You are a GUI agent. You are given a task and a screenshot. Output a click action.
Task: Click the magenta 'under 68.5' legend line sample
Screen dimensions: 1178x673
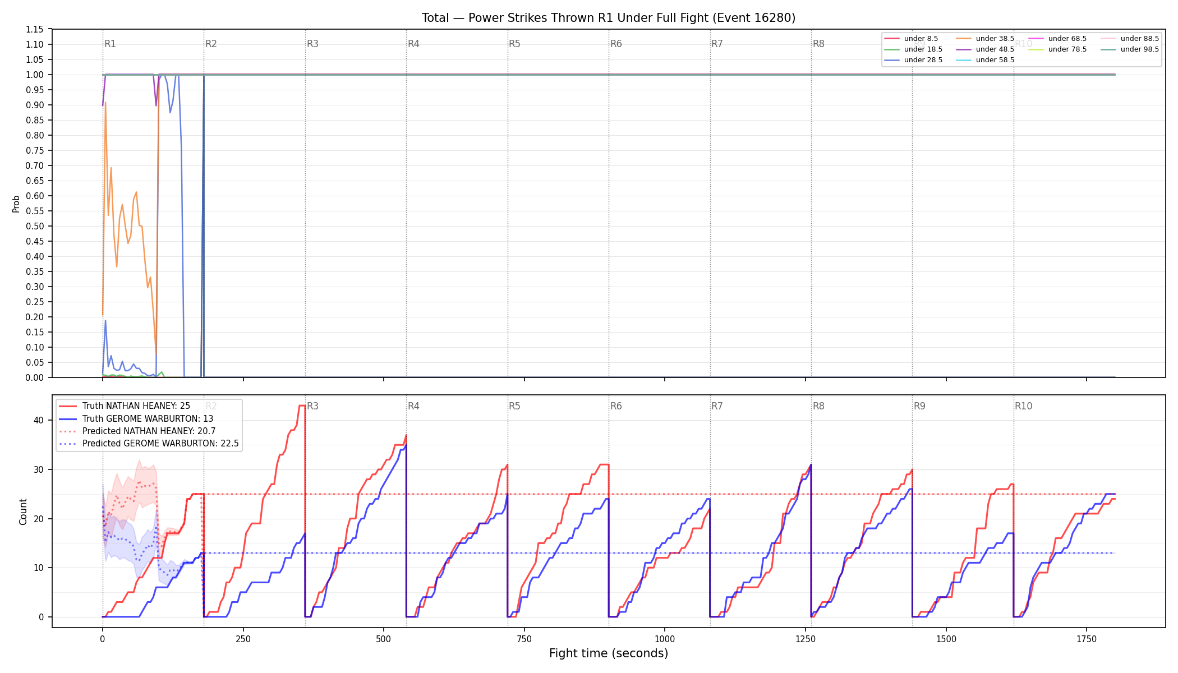point(1036,39)
